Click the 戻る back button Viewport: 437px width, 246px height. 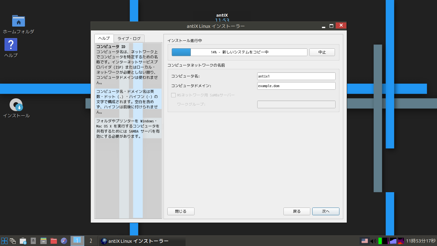pyautogui.click(x=297, y=211)
